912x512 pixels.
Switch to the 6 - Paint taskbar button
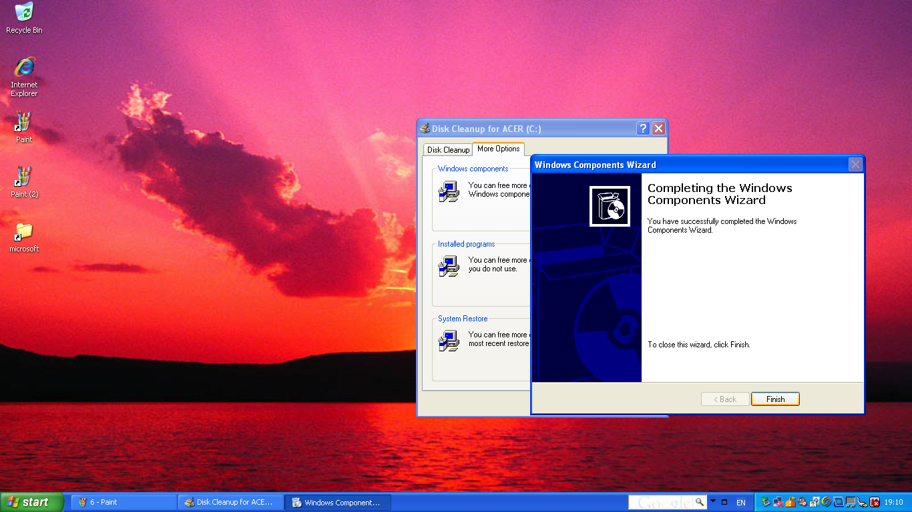(x=124, y=502)
